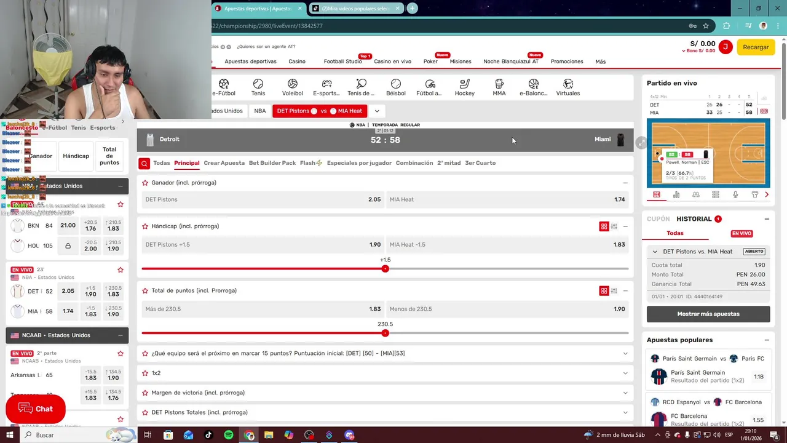787x443 pixels.
Task: Switch to Especiales por jugador tab
Action: tap(360, 163)
